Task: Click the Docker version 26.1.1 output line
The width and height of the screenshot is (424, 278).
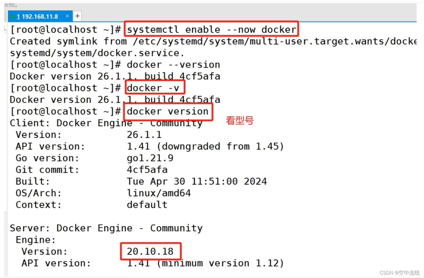Action: tap(114, 76)
